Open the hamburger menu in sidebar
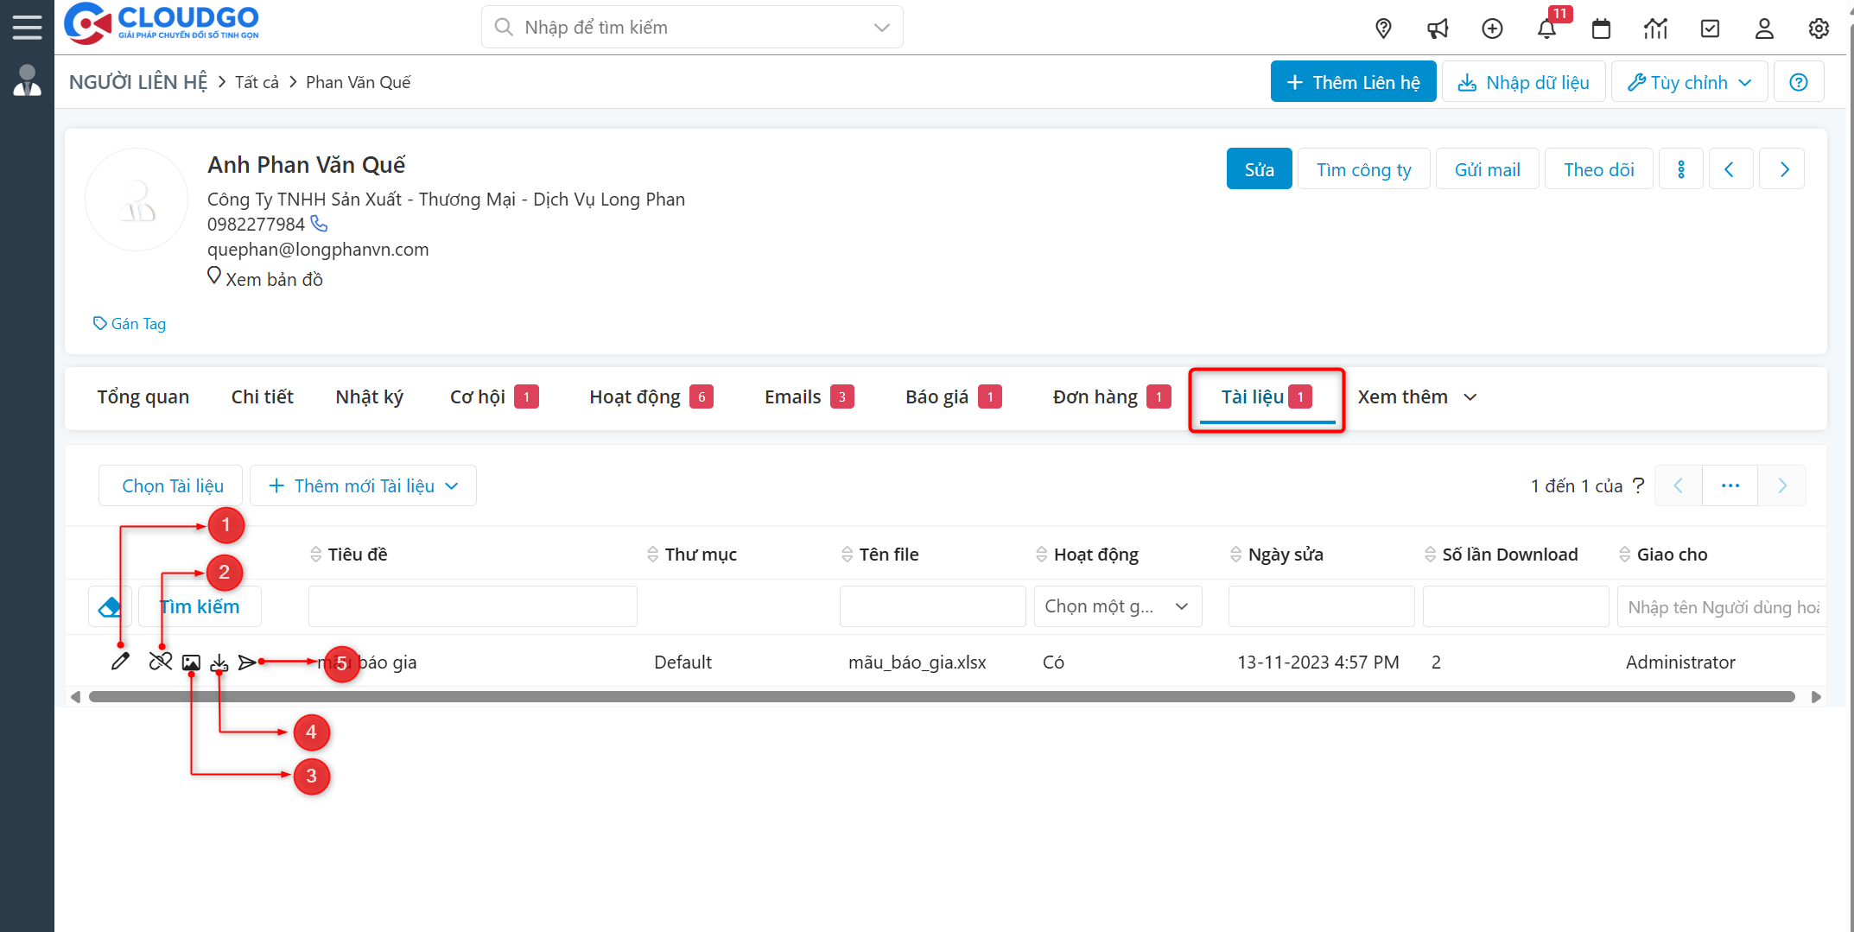The width and height of the screenshot is (1854, 932). pyautogui.click(x=27, y=27)
